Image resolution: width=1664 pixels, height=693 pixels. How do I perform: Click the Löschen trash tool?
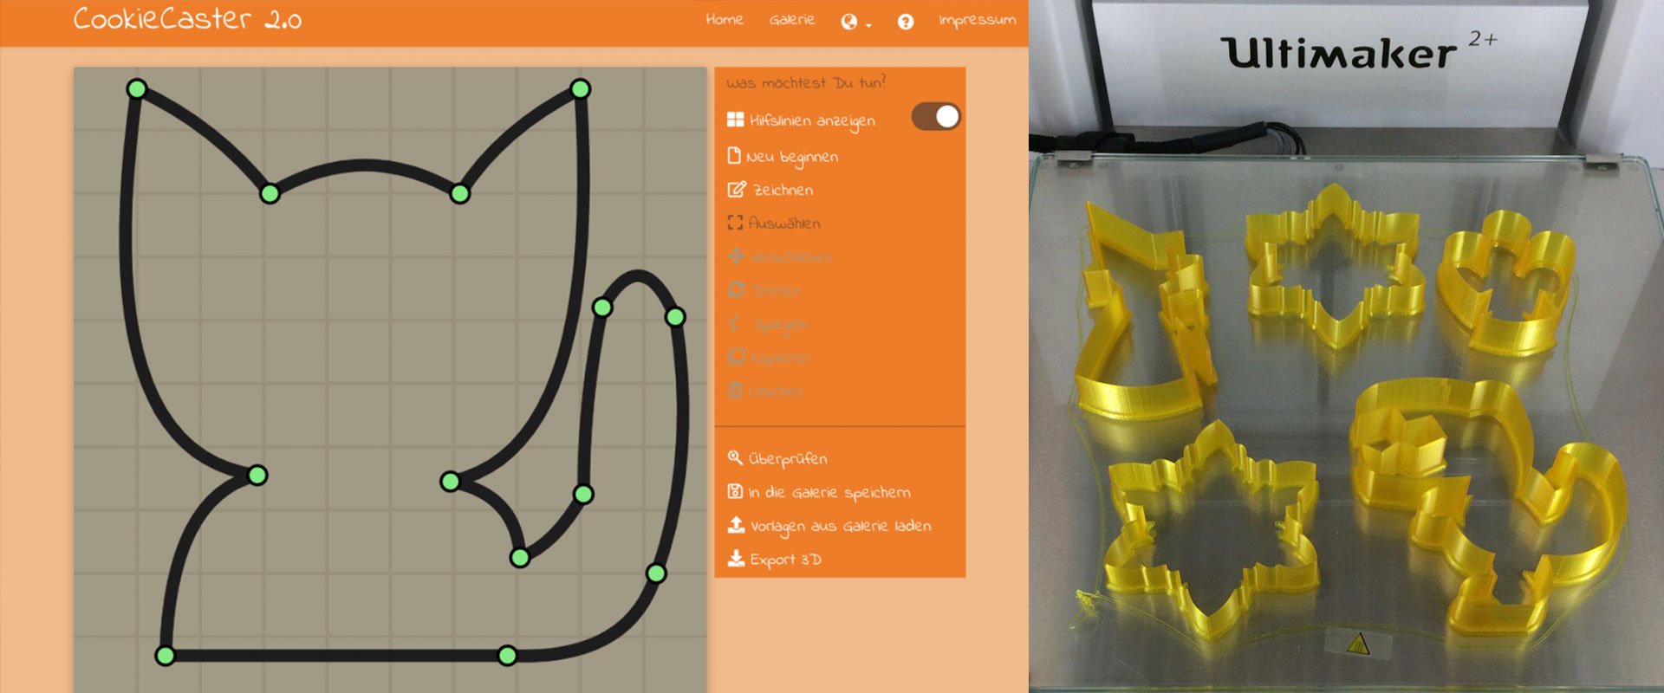(x=765, y=391)
